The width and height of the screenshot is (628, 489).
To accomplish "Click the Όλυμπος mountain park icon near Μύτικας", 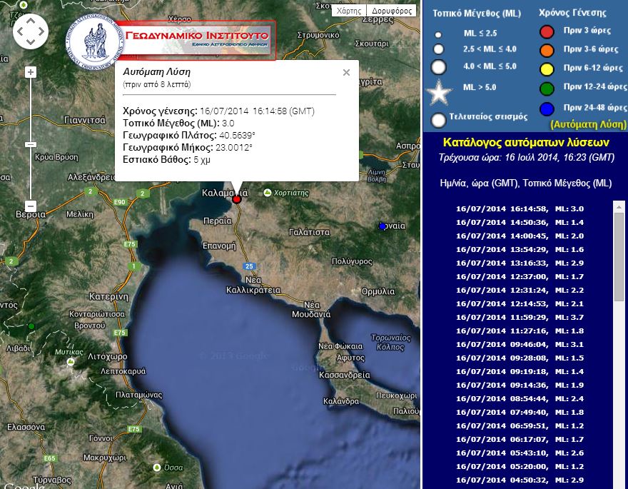I will [x=71, y=363].
